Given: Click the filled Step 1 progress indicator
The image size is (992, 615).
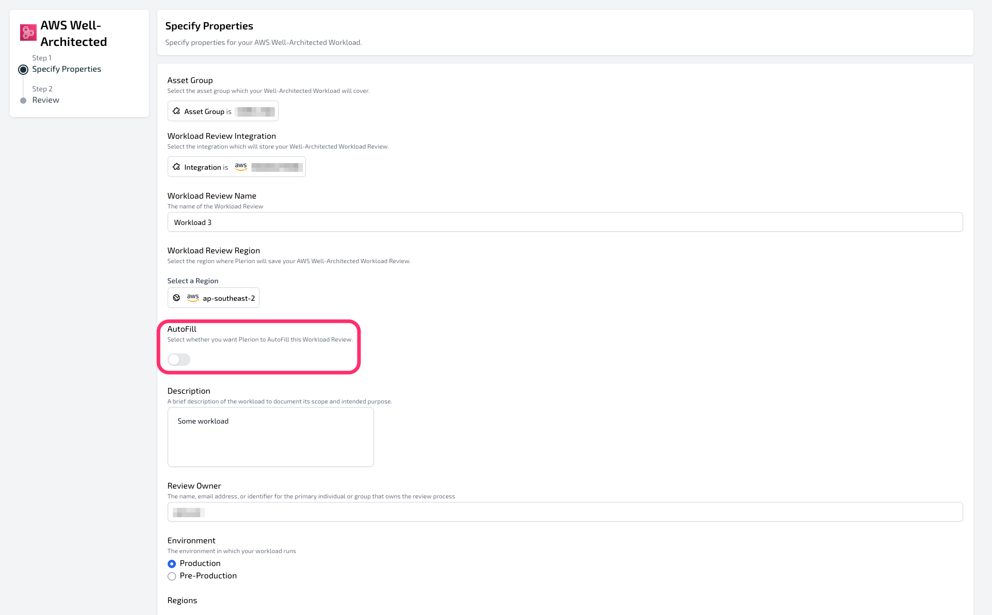Looking at the screenshot, I should coord(23,69).
